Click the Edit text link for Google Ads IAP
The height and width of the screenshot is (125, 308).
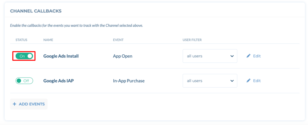tap(257, 81)
